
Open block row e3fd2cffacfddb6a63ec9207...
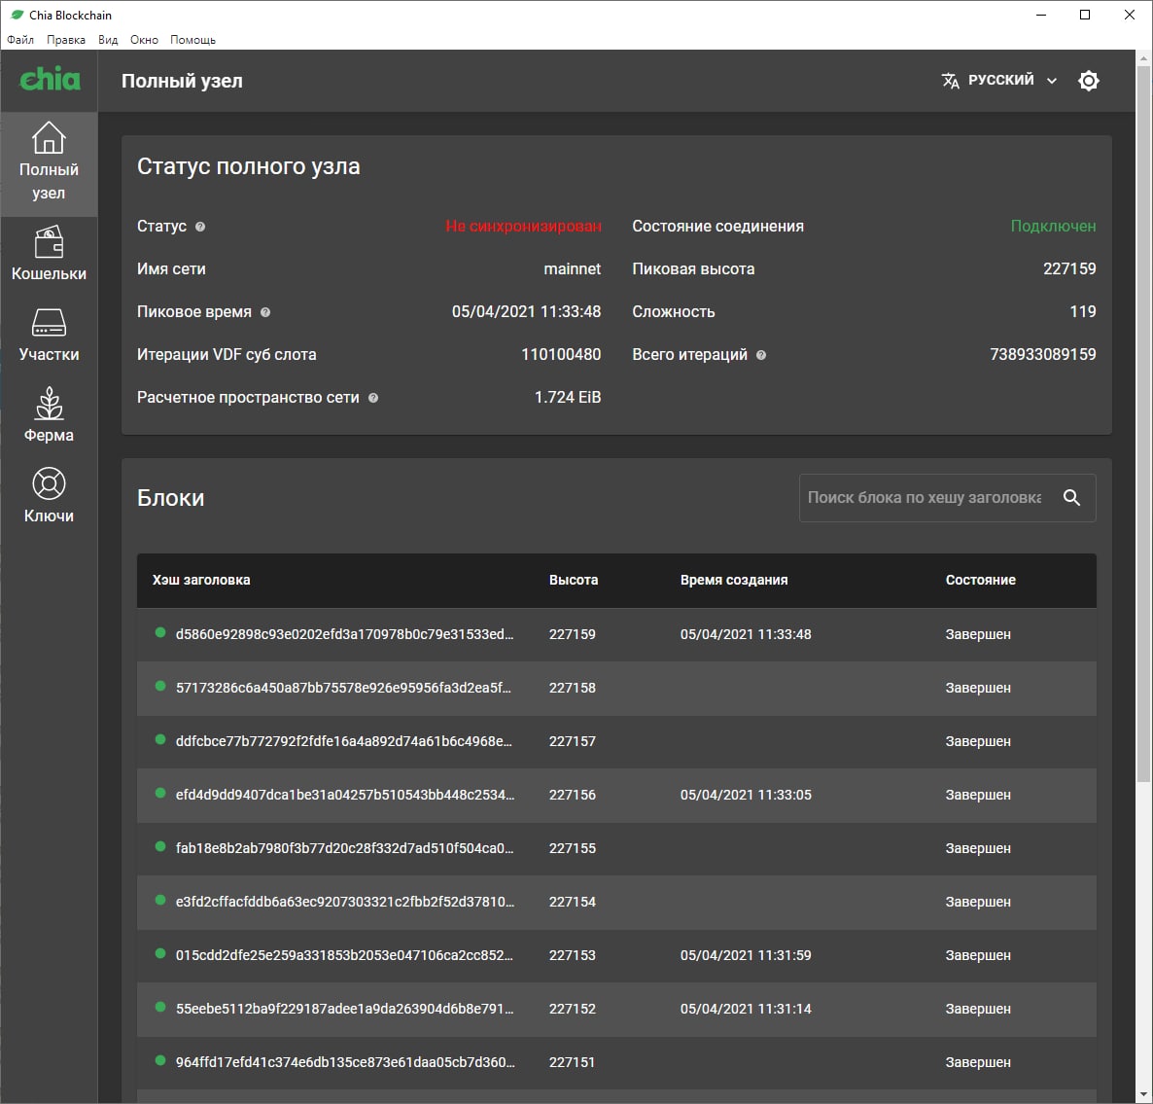[616, 902]
